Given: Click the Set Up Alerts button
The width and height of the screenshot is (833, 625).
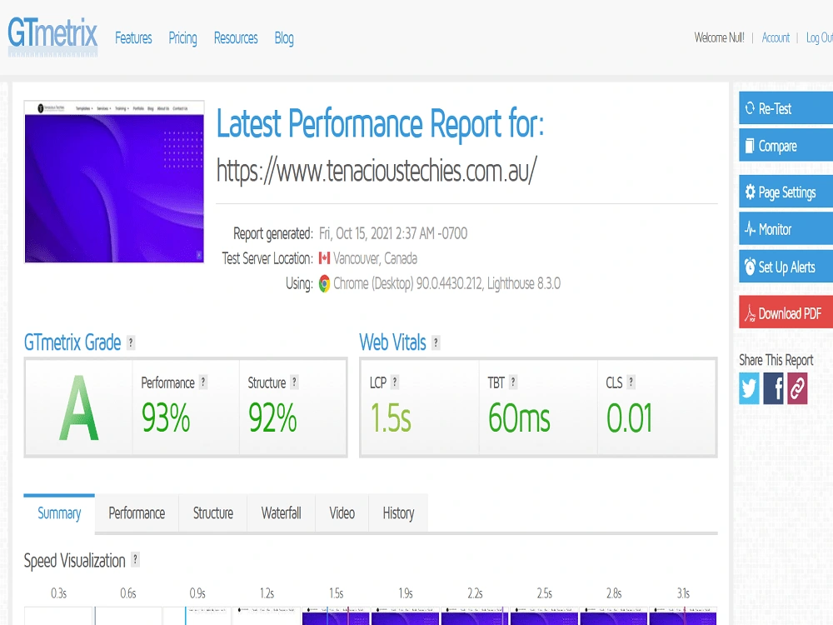Looking at the screenshot, I should (786, 267).
